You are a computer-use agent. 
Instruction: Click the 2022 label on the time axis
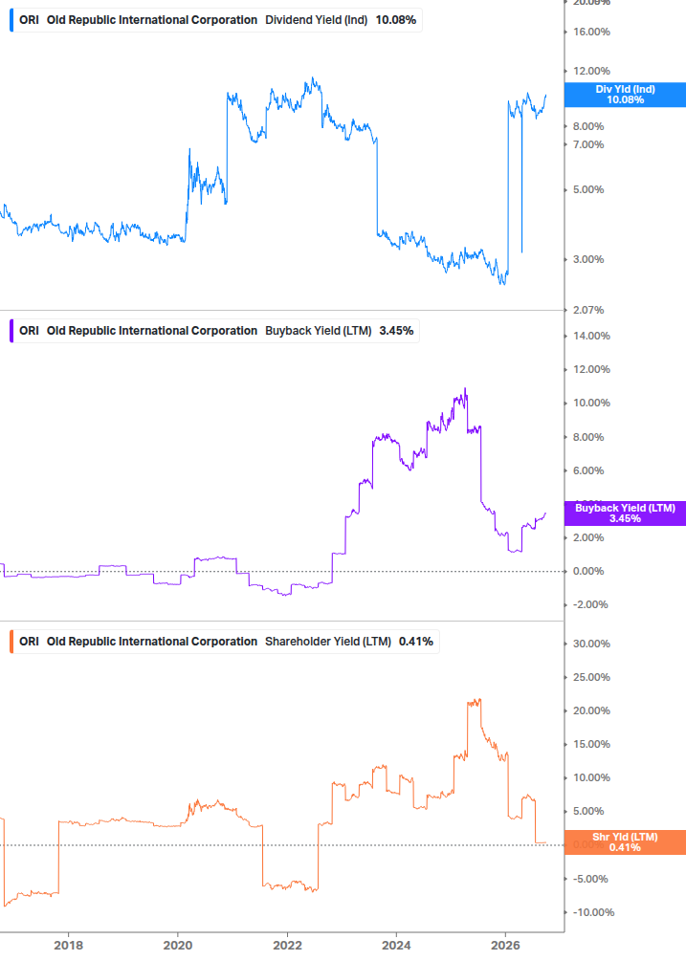[287, 946]
